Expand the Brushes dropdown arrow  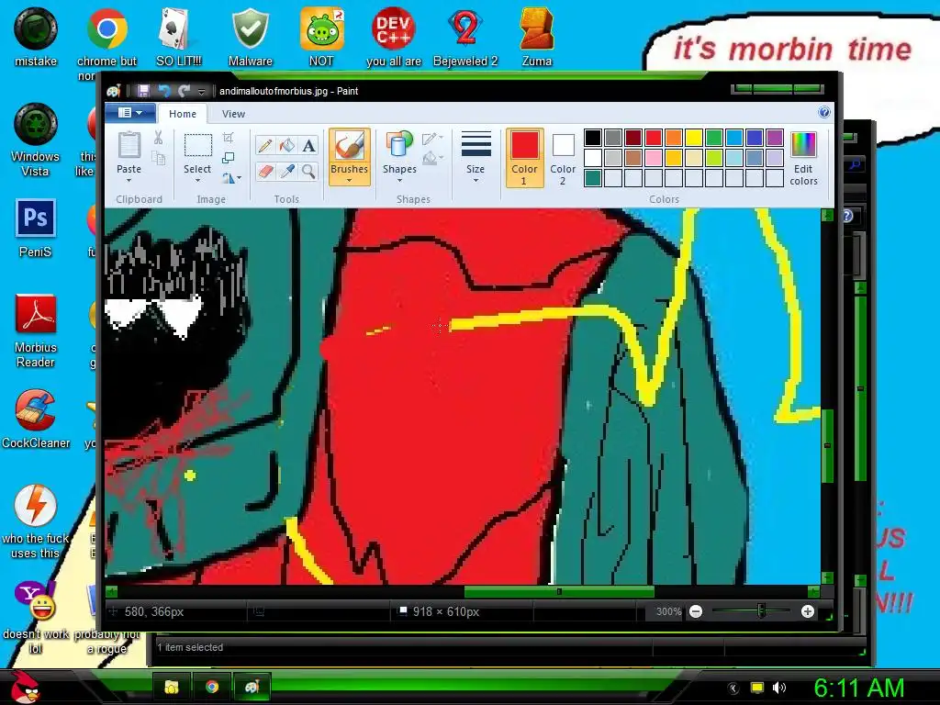(x=349, y=180)
